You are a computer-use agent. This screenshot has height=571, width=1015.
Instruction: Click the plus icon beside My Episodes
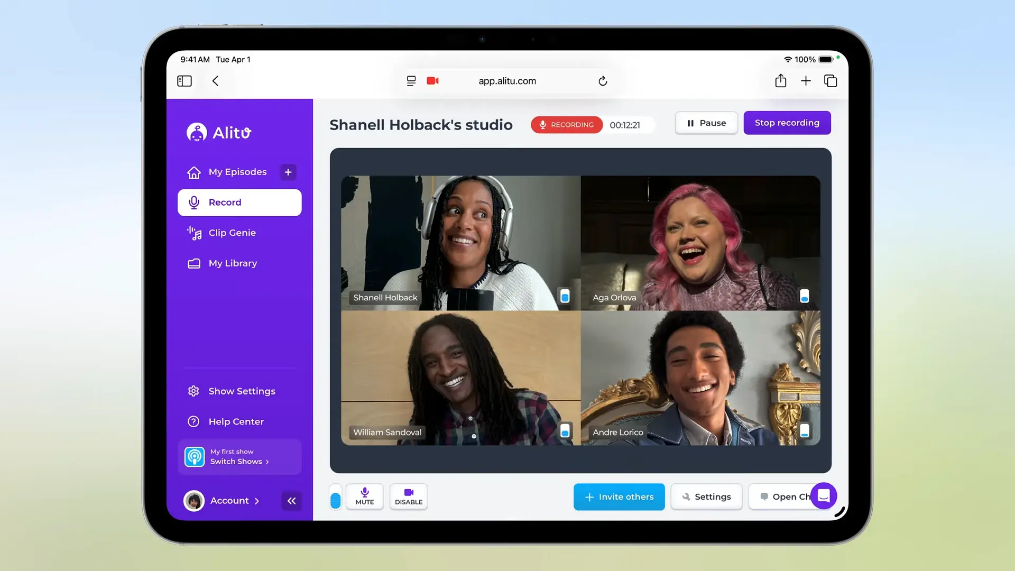pyautogui.click(x=288, y=172)
